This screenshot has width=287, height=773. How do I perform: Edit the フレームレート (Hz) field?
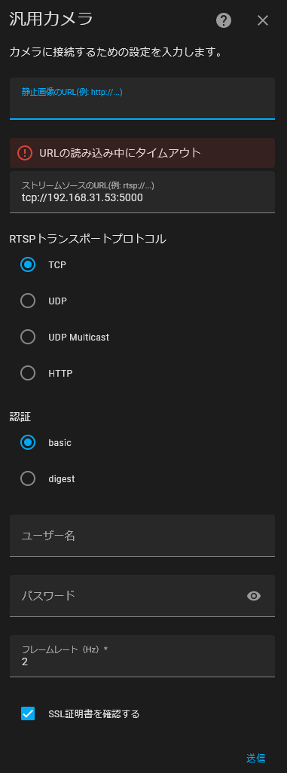click(142, 656)
